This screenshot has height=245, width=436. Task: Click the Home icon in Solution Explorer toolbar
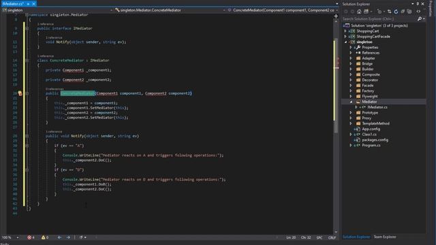point(359,12)
